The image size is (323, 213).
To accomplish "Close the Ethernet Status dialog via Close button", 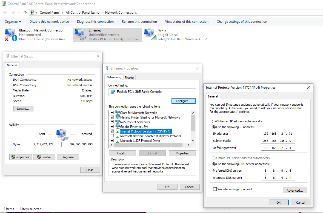I will [90, 170].
